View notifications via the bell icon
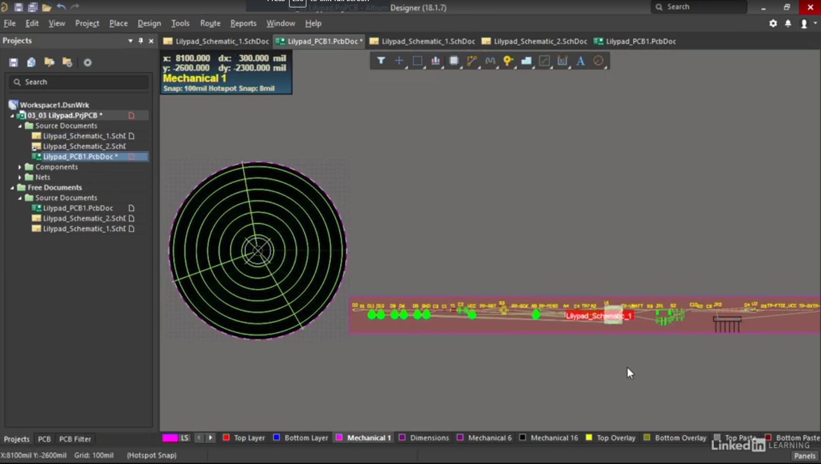Image resolution: width=821 pixels, height=464 pixels. (788, 24)
